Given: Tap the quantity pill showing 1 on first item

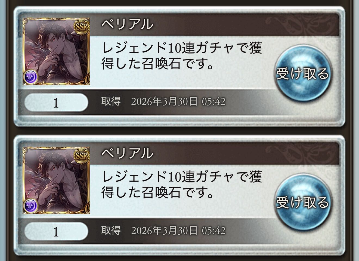Looking at the screenshot, I should [x=56, y=102].
